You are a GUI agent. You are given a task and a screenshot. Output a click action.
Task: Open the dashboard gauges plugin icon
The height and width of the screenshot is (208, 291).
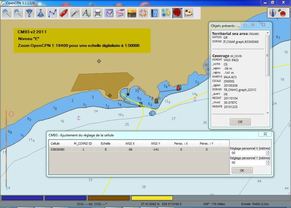coord(166,13)
